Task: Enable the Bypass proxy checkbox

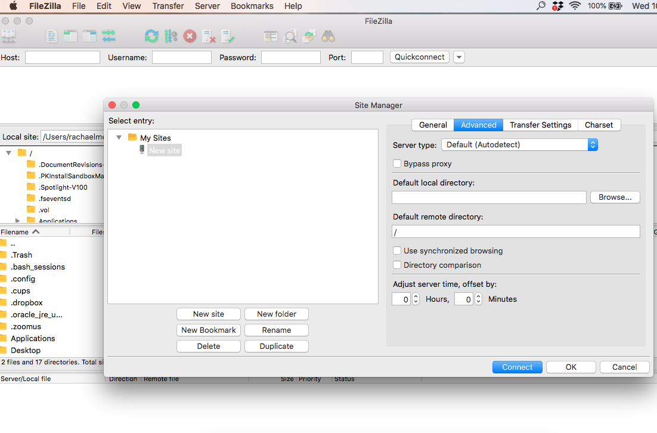Action: click(x=397, y=163)
